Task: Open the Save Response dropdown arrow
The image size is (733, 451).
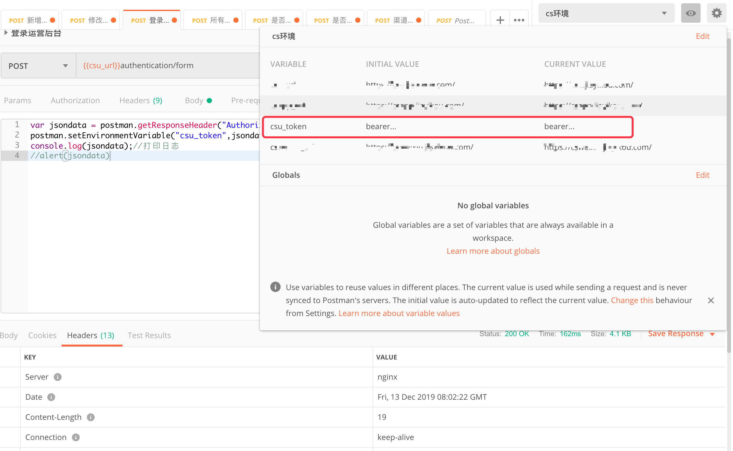Action: (712, 334)
